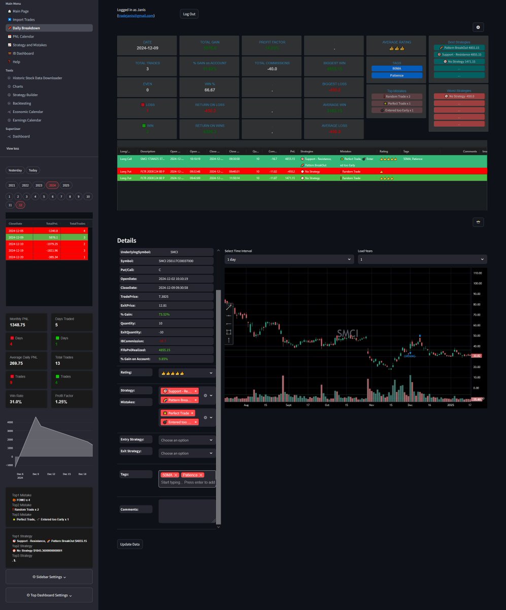
Task: Click the calendar icon beside PNL Calendar
Action: point(9,37)
